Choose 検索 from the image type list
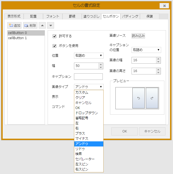This screenshot has height=174, width=173. [x=89, y=154]
